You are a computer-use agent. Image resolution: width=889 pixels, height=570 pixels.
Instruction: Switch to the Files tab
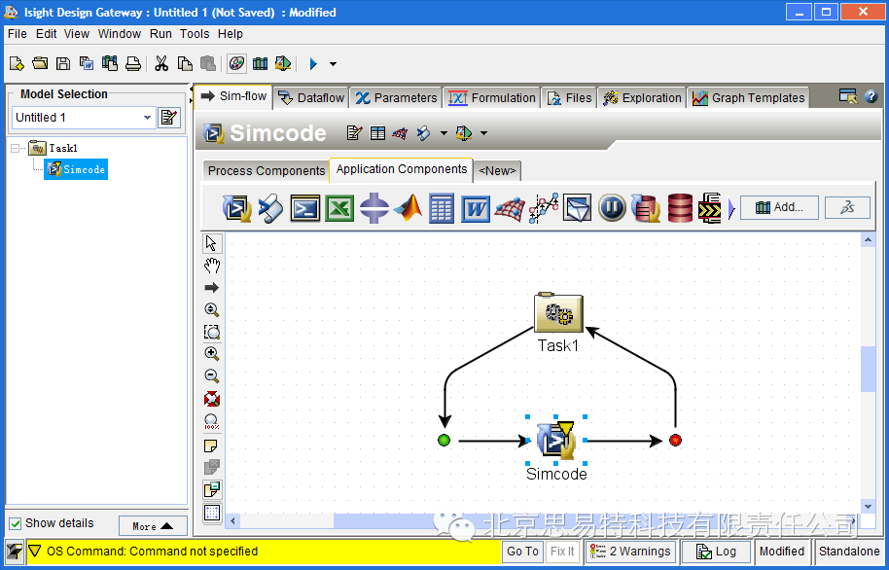(x=569, y=98)
